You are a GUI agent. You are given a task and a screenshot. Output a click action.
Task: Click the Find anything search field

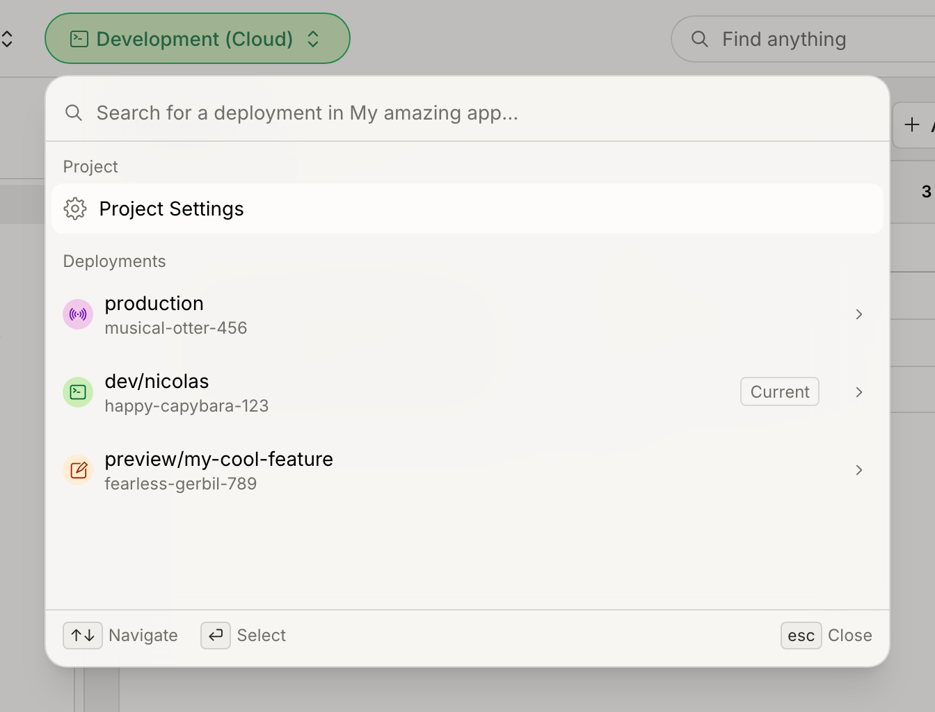point(803,39)
